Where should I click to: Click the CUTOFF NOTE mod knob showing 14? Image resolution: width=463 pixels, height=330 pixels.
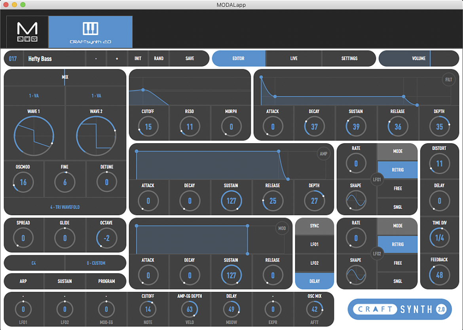click(x=148, y=309)
